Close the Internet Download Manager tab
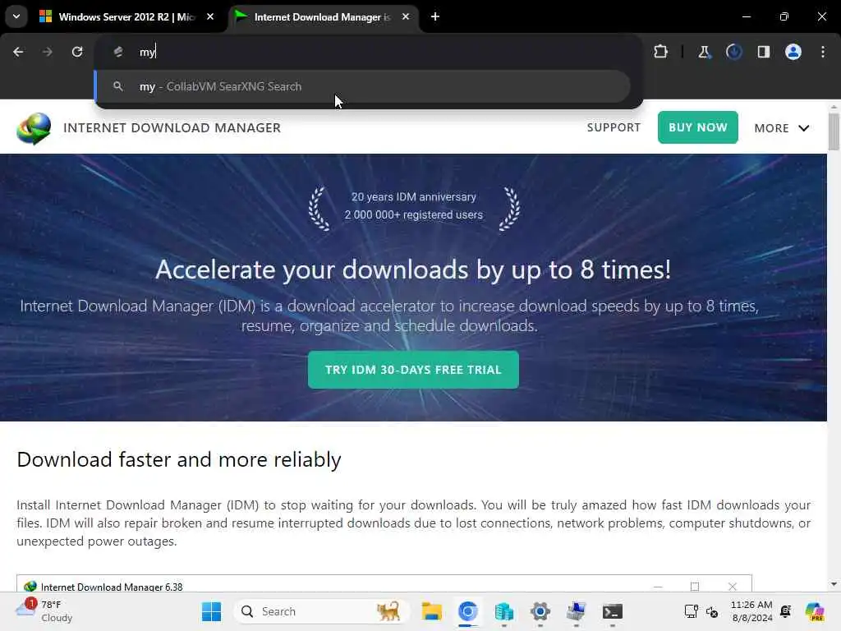This screenshot has height=631, width=841. (x=406, y=16)
